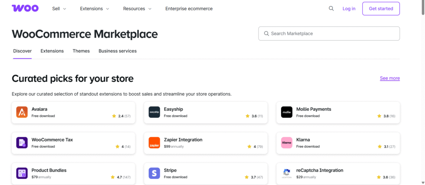The height and width of the screenshot is (185, 425).
Task: Click the "$79 annually" Product Bundles price
Action: pos(41,177)
